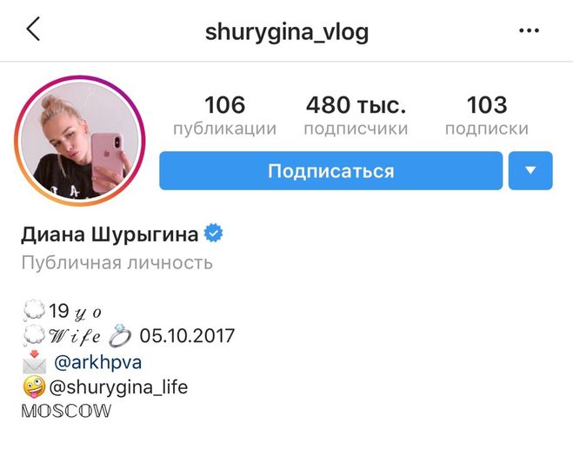Open the 103 подписки following list
This screenshot has height=449, width=573.
(487, 115)
